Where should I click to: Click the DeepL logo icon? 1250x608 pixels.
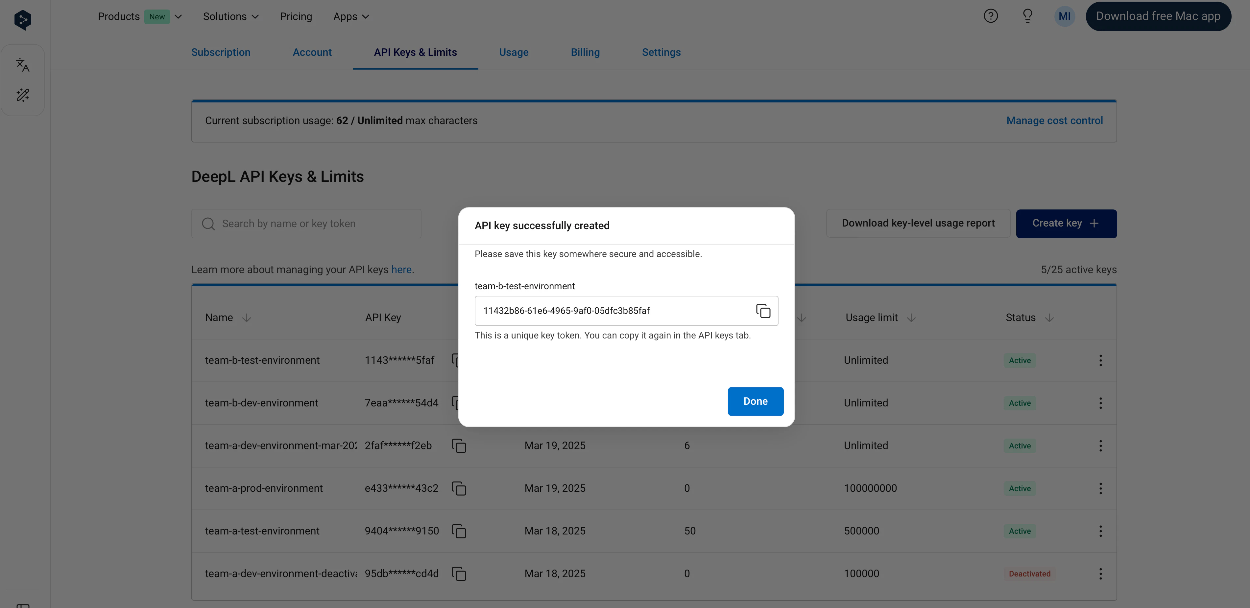point(23,20)
